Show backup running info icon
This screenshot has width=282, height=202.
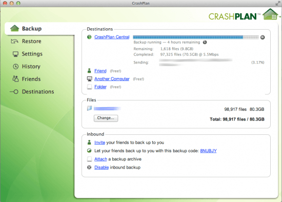point(205,42)
